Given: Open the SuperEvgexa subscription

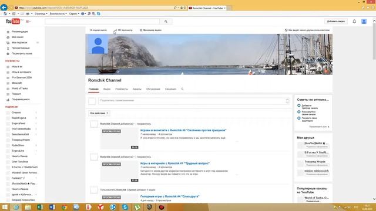Looking at the screenshot, I should [19, 118].
